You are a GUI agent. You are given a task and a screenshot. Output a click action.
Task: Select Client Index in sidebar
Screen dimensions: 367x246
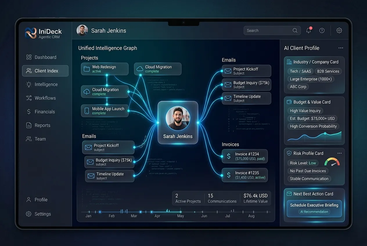[x=45, y=71]
